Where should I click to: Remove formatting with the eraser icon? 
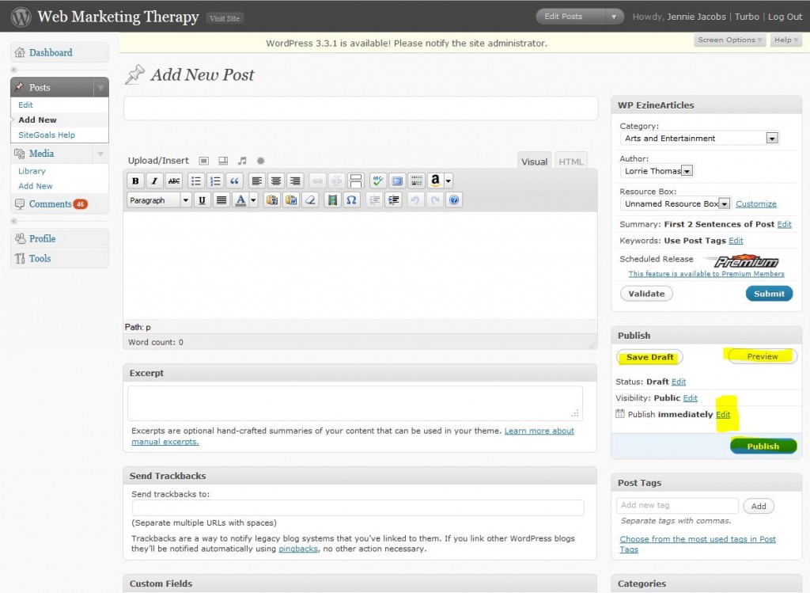click(x=310, y=200)
